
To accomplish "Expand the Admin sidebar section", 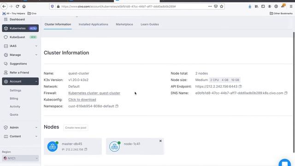I will pyautogui.click(x=20, y=127).
